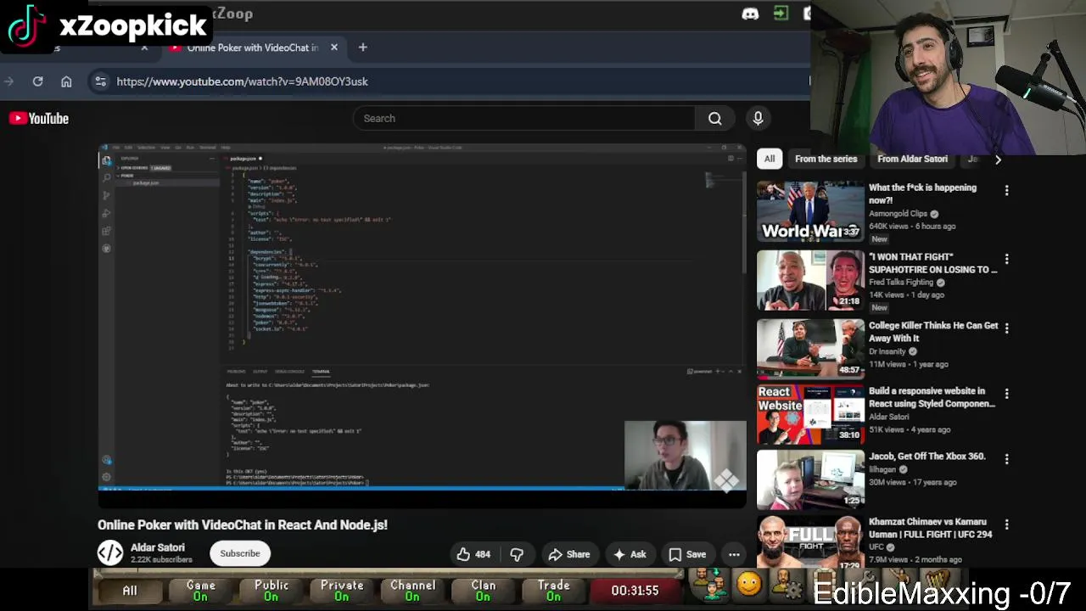Click the green extension icon beside Discord
Image resolution: width=1086 pixels, height=611 pixels.
(x=781, y=14)
